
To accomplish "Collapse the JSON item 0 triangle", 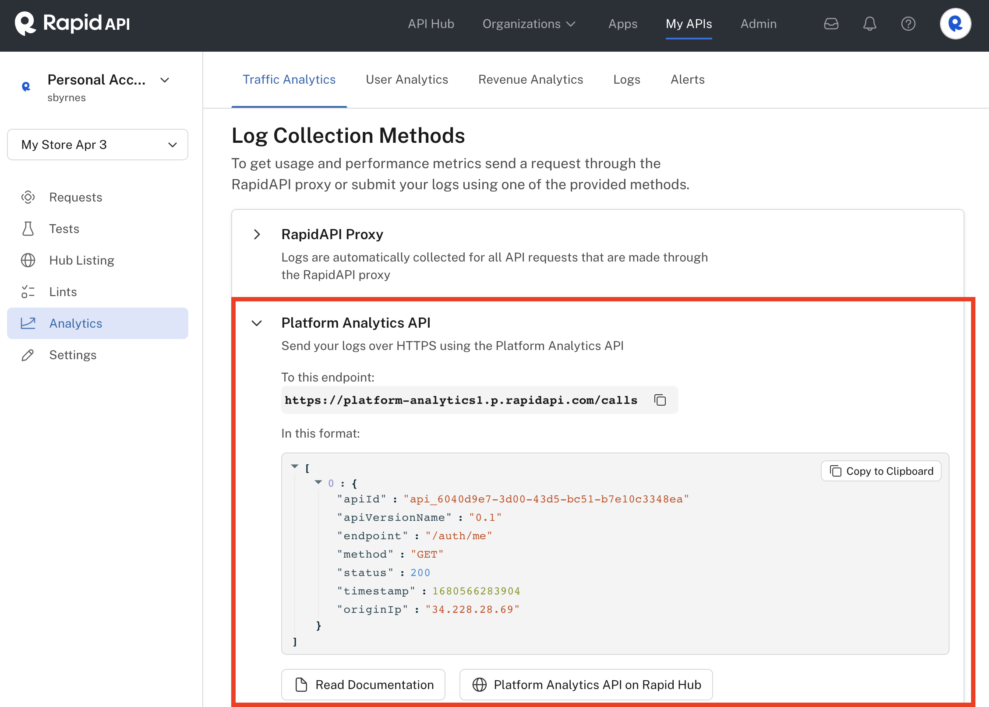I will point(318,482).
